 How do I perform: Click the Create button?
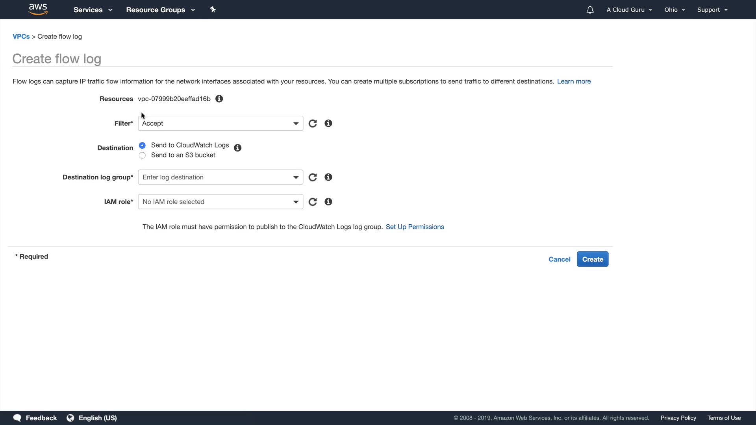coord(592,259)
